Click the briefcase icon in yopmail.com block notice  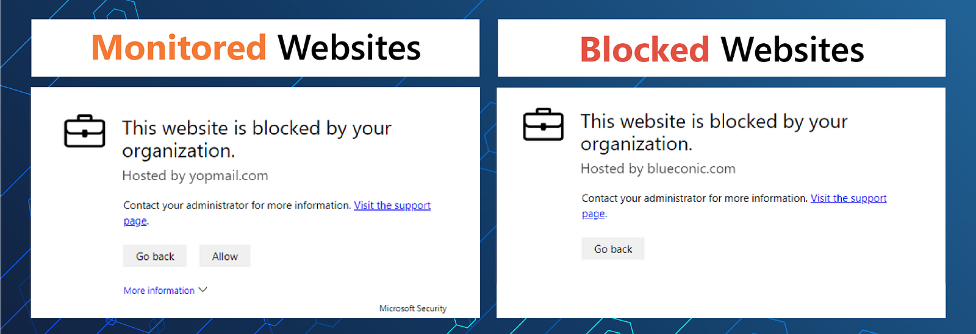click(x=85, y=131)
